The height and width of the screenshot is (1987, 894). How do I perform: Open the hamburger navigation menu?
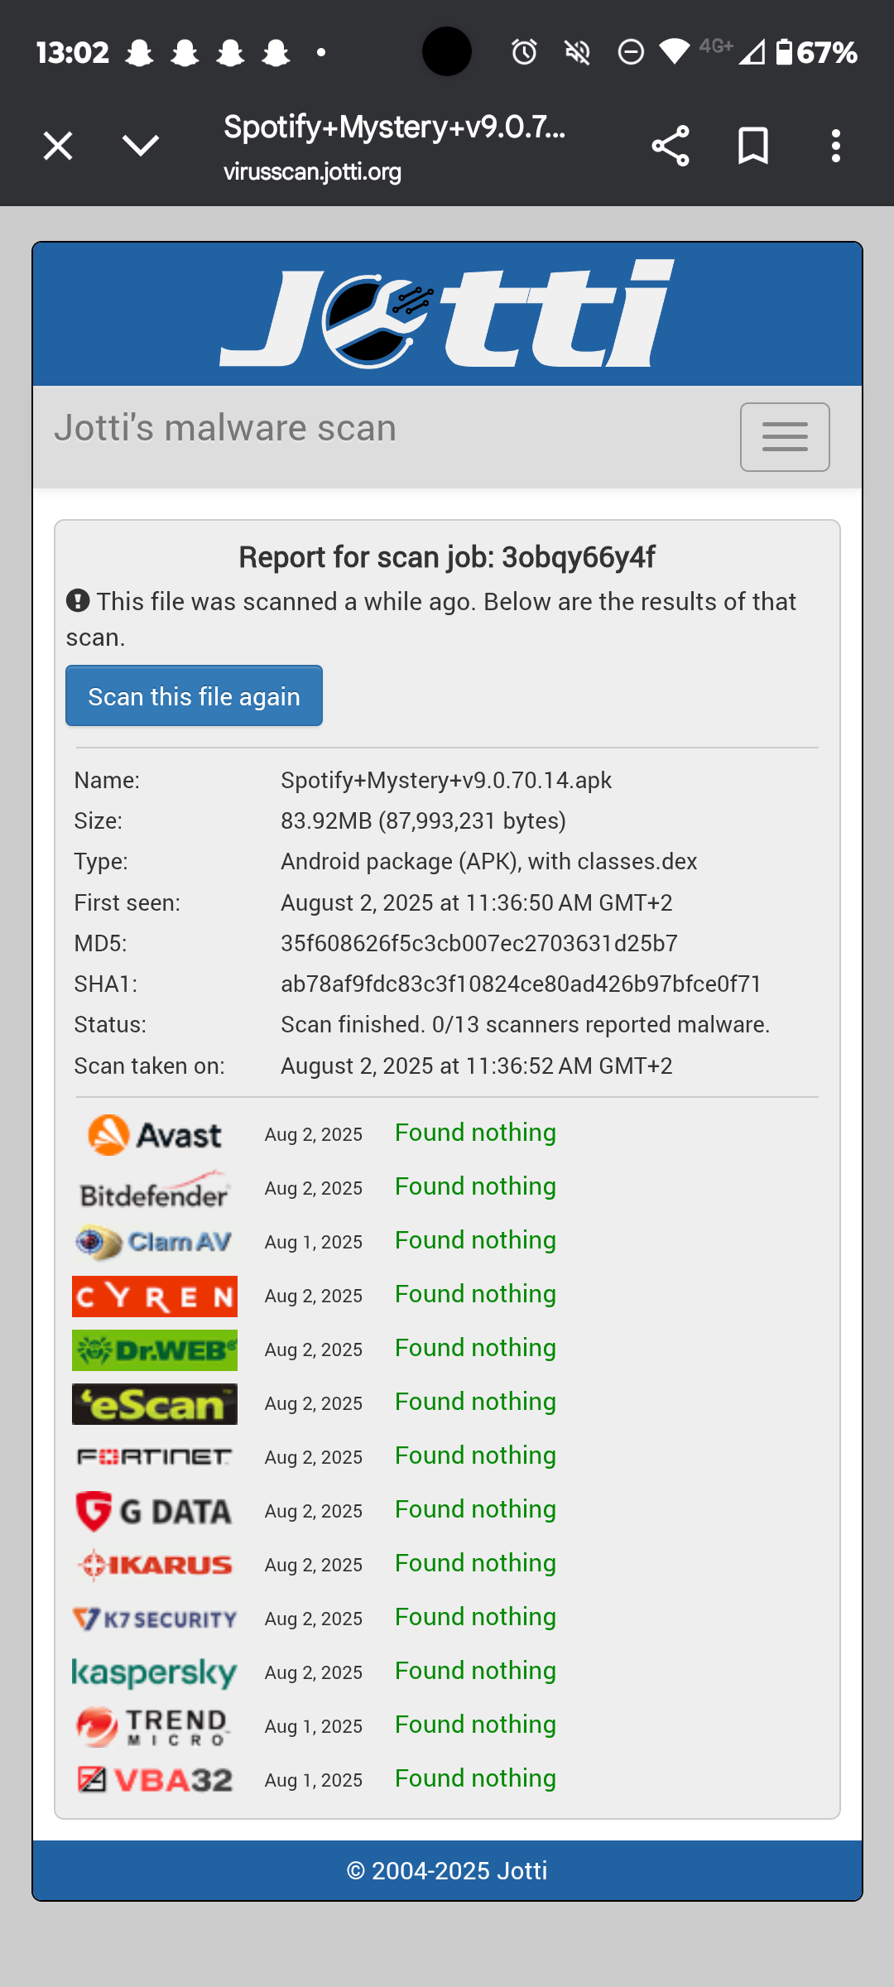click(x=785, y=437)
